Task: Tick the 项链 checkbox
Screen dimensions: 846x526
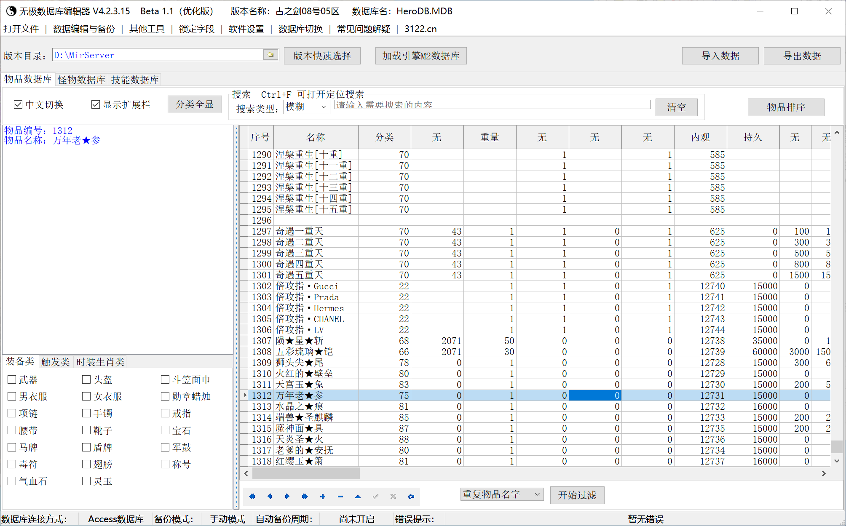Action: coord(12,413)
